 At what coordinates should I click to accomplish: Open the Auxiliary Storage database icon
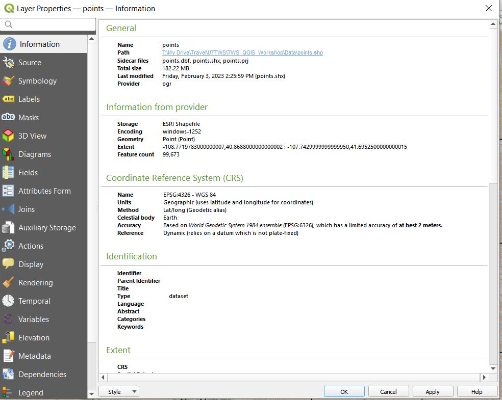[x=9, y=228]
